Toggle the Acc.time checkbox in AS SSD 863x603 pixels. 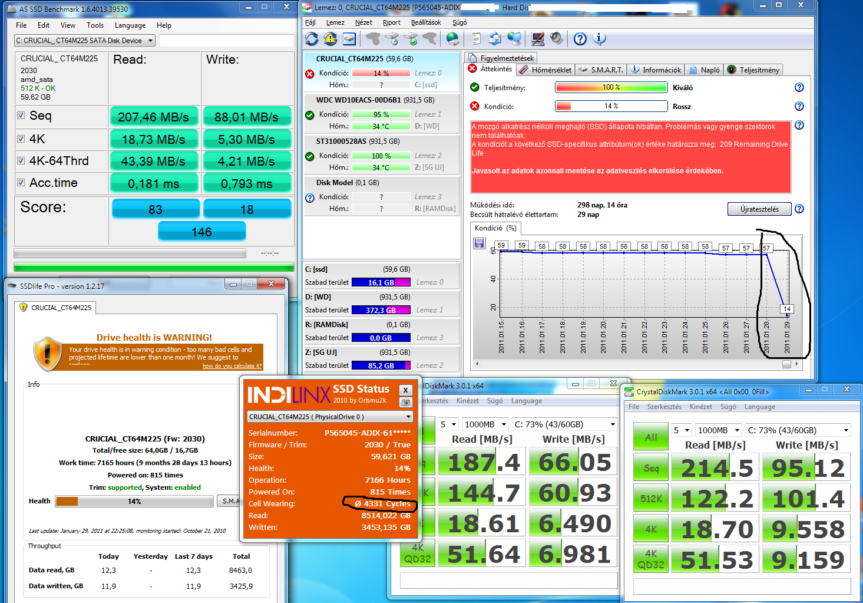pos(21,183)
